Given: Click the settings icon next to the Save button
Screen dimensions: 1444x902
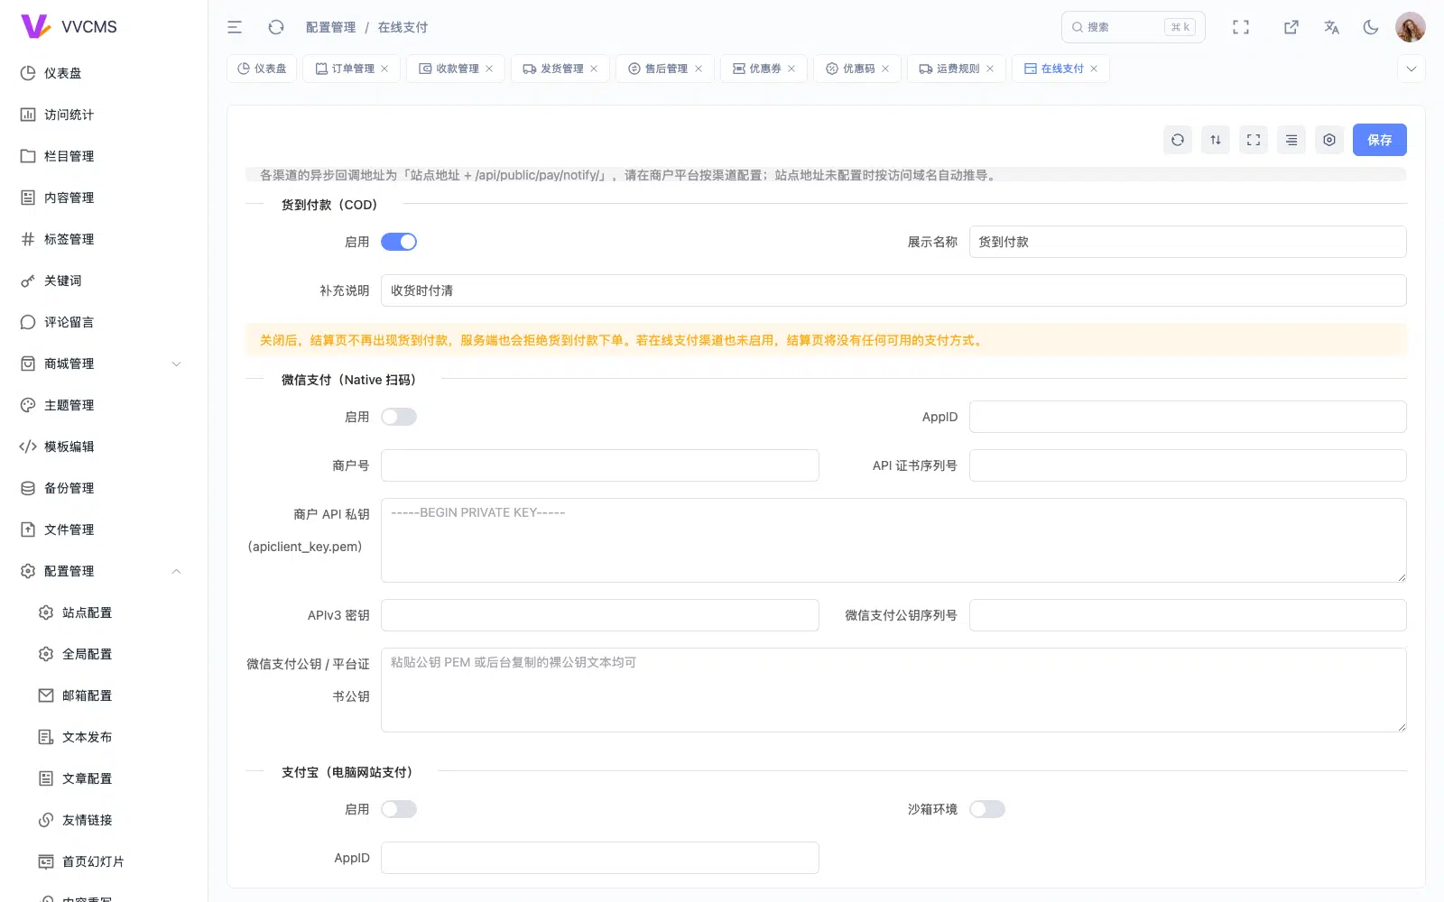Looking at the screenshot, I should [x=1329, y=140].
